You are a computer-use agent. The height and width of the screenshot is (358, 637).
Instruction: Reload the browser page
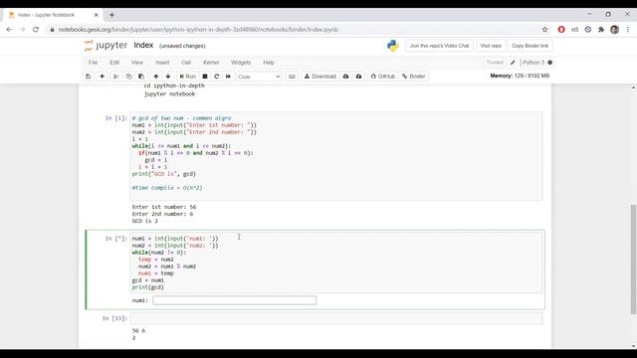pyautogui.click(x=36, y=29)
